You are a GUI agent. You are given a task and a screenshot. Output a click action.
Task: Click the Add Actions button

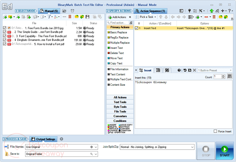tap(117, 17)
